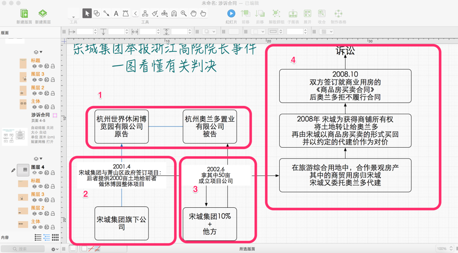Viewport: 458px width, 253px height.
Task: Select the 杭州世界休闲博览园有限公司 原告 shape
Action: pos(122,126)
